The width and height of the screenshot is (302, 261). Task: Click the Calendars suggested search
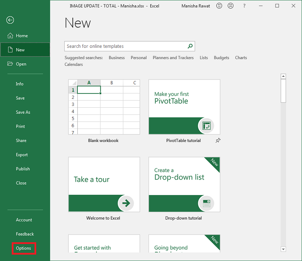pos(74,64)
